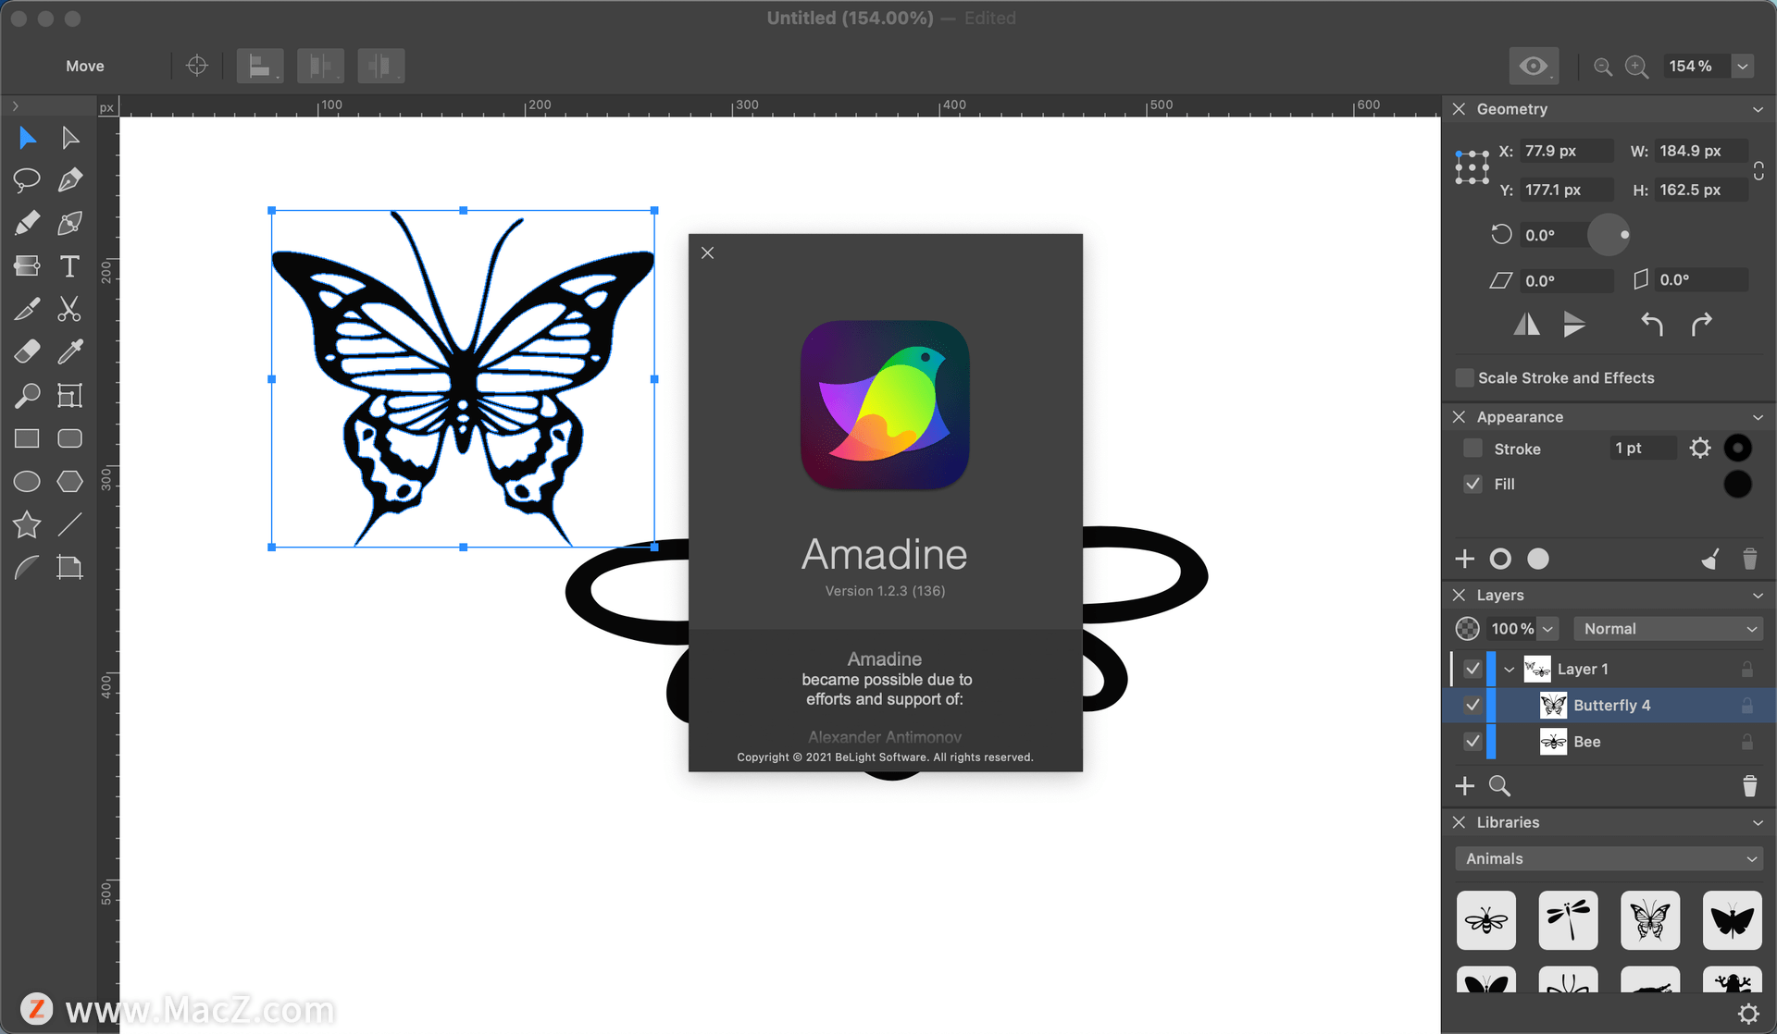Select the Knife tool
The height and width of the screenshot is (1034, 1777).
27,309
